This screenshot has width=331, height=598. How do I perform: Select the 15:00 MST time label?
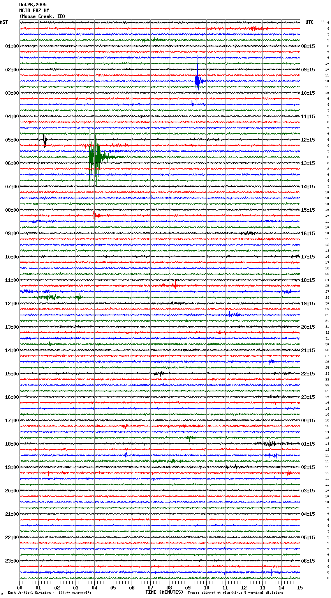click(x=12, y=374)
